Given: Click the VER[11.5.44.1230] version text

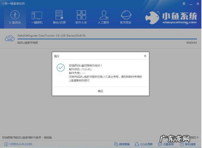Looking at the screenshot, I should pos(21,144).
